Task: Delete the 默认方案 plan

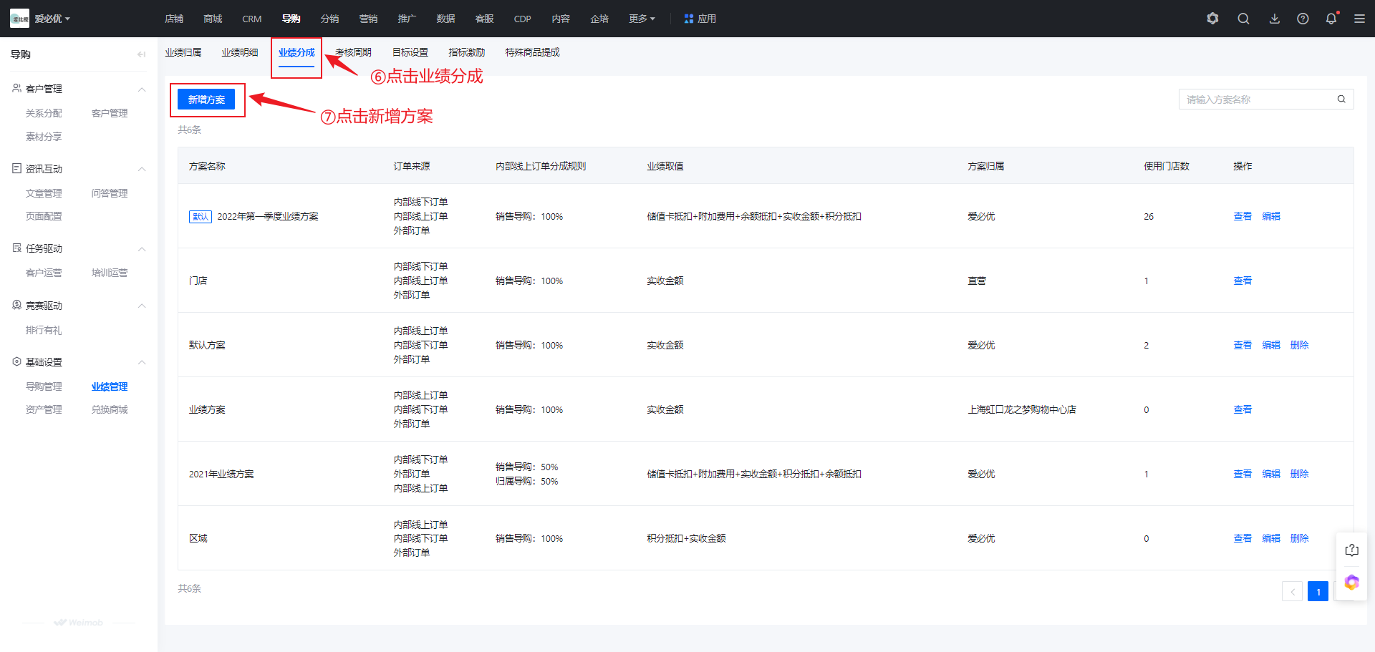Action: [x=1299, y=345]
